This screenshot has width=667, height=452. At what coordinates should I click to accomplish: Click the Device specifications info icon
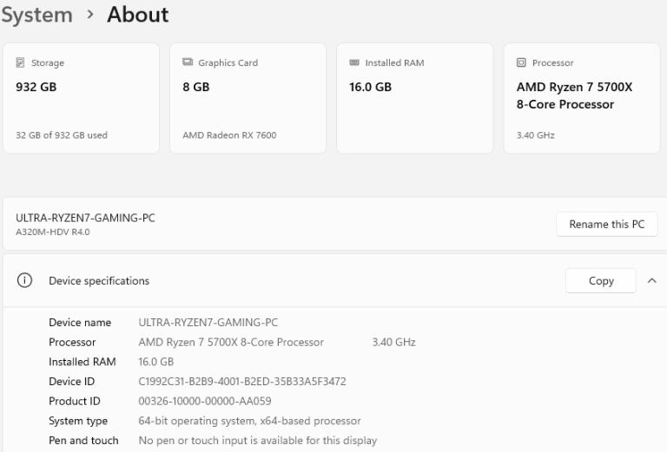click(x=25, y=280)
